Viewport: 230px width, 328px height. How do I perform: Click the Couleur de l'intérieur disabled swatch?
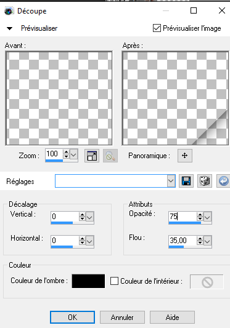(x=207, y=282)
